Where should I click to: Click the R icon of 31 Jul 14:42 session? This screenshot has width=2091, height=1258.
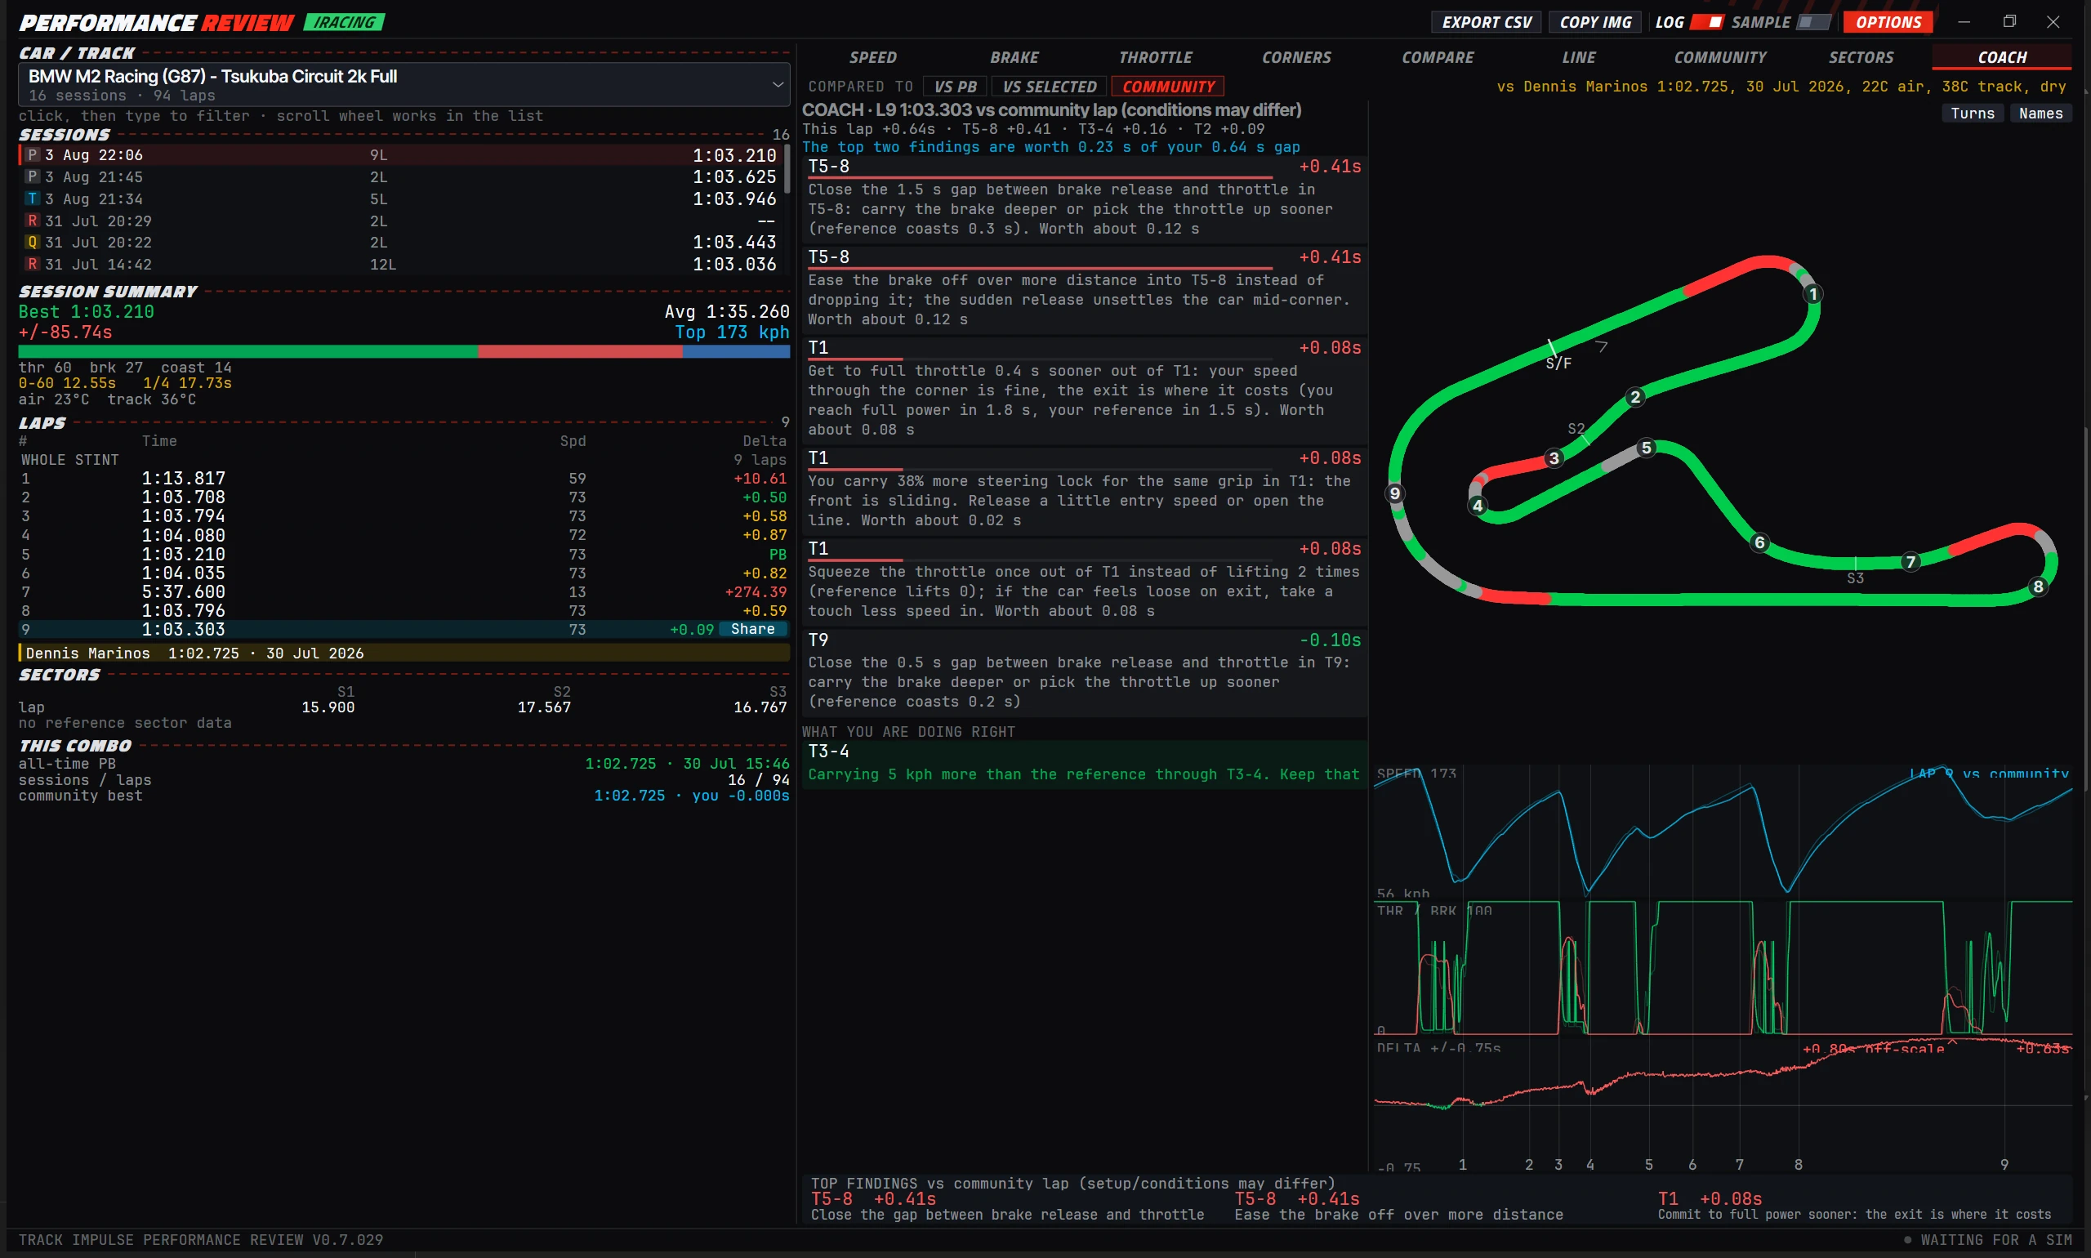point(32,264)
